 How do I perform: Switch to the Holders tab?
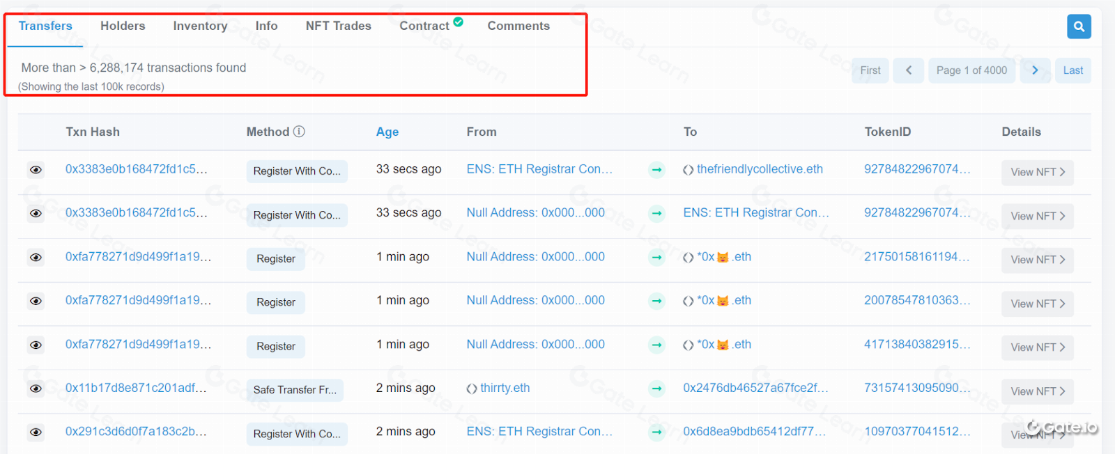[123, 26]
